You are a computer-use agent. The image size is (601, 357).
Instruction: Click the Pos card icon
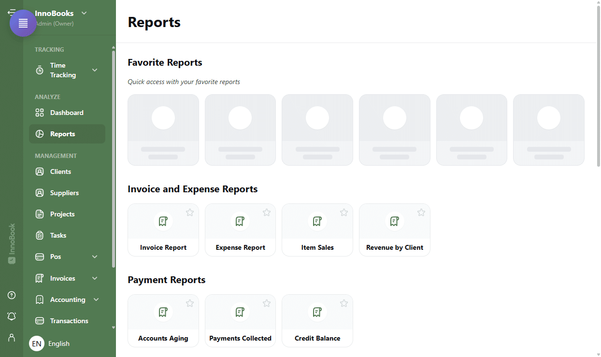[x=40, y=257]
